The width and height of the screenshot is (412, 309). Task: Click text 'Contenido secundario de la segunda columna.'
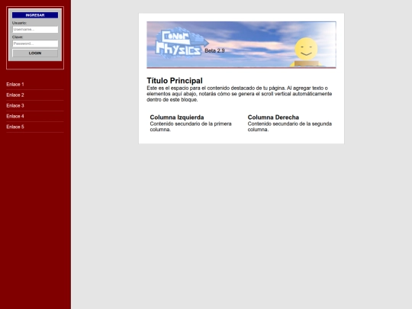290,127
